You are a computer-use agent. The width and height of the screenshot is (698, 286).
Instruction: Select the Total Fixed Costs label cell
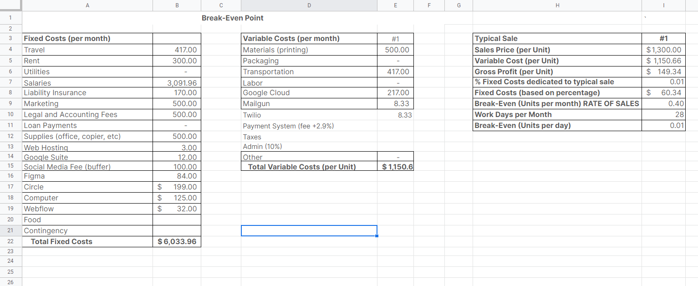tap(87, 241)
